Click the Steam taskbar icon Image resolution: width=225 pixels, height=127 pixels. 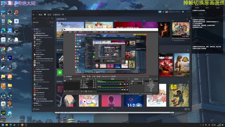pyautogui.click(x=14, y=125)
